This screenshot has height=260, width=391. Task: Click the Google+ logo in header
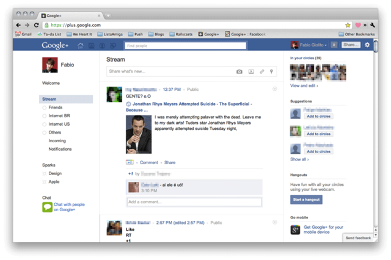pyautogui.click(x=55, y=45)
